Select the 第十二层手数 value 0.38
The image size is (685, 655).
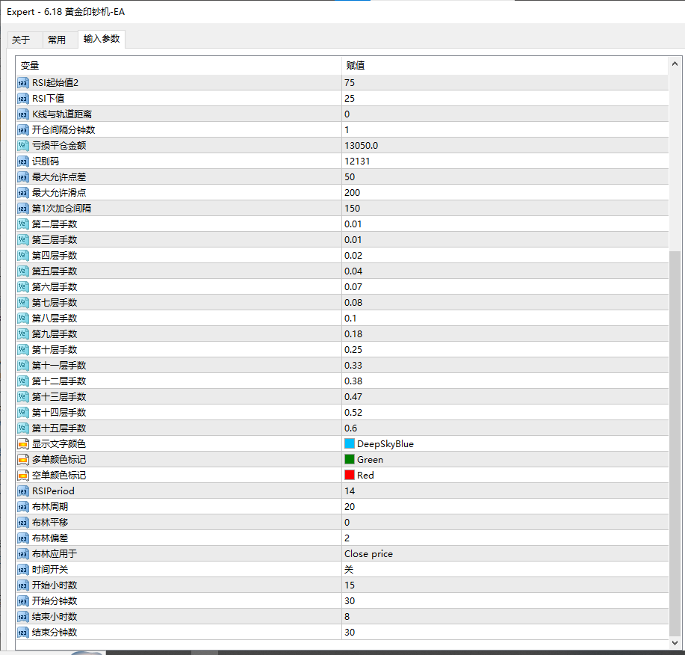353,381
